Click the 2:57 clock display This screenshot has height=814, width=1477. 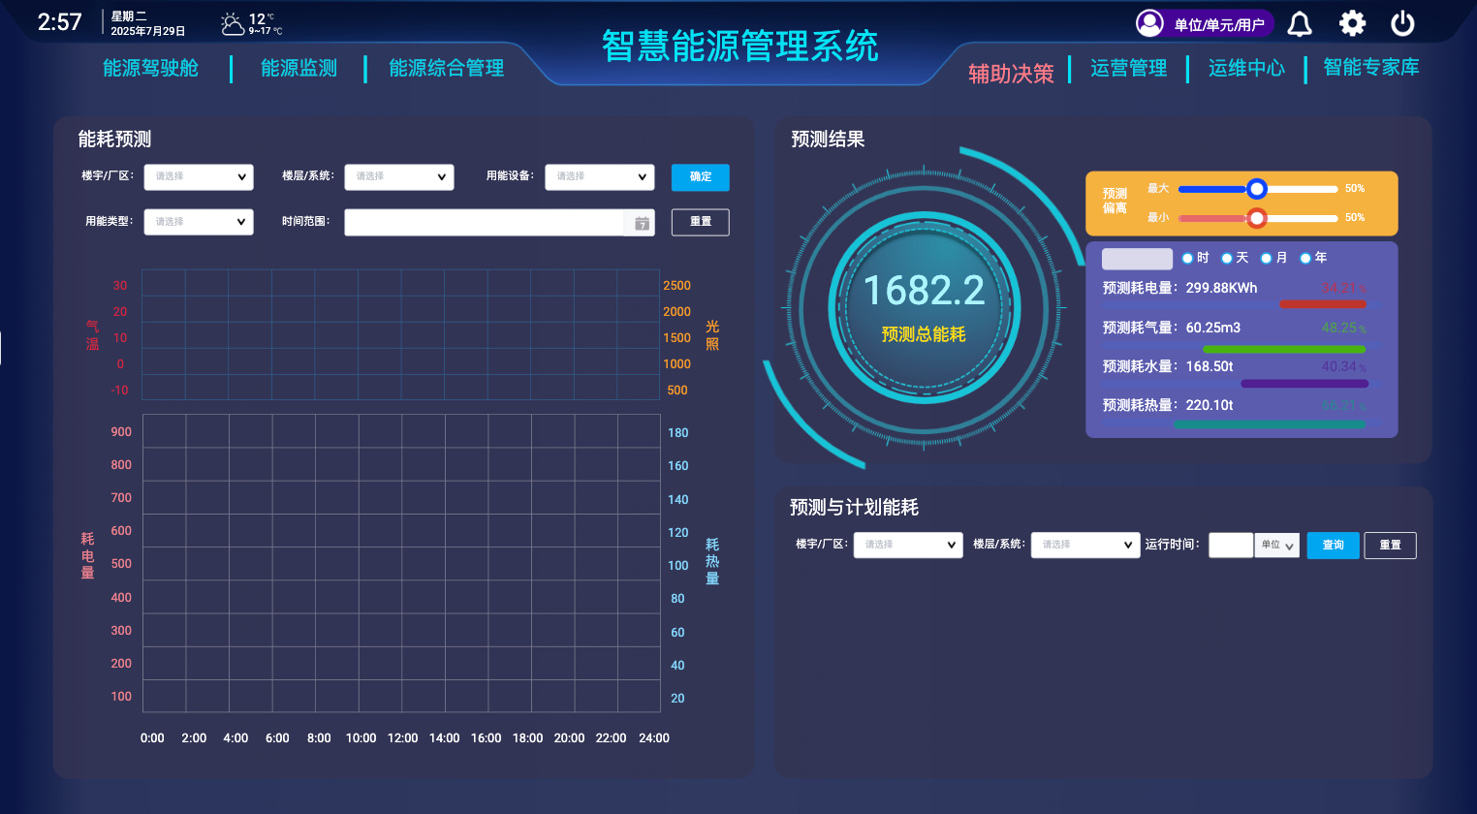point(59,22)
